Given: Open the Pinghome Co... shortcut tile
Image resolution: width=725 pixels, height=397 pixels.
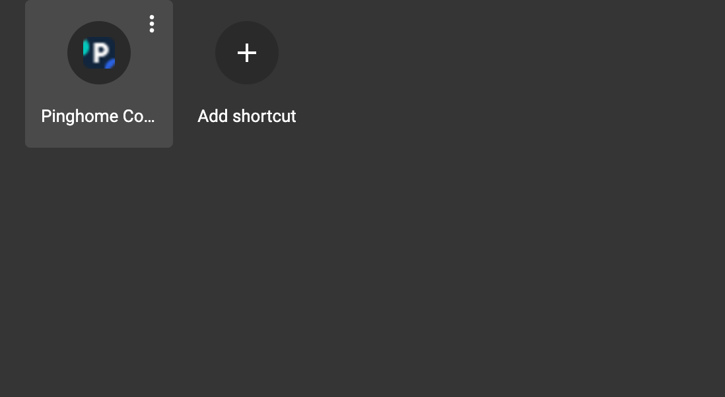Looking at the screenshot, I should [99, 74].
